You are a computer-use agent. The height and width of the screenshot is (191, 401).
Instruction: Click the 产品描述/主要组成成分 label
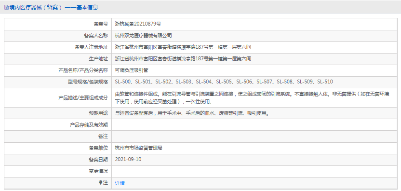pyautogui.click(x=83, y=97)
